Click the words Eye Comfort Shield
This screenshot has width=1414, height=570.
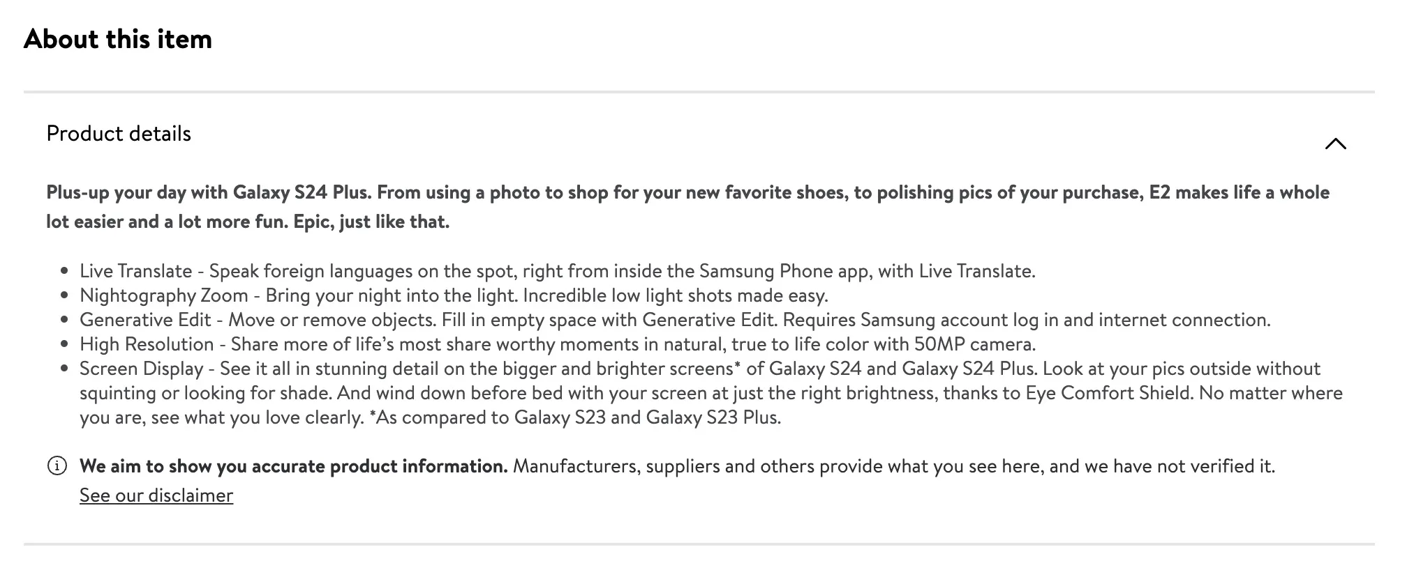[x=1108, y=393]
